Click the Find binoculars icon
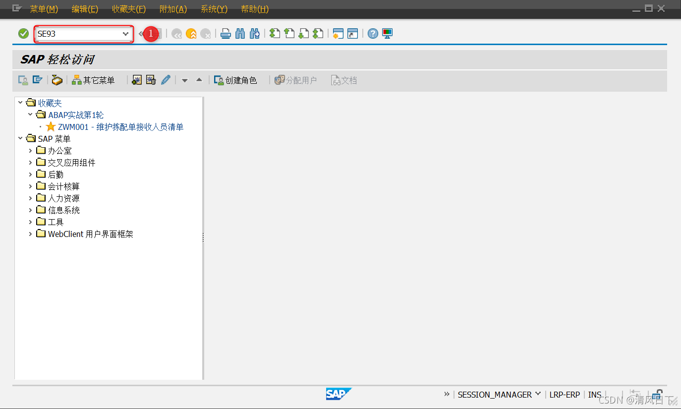 pyautogui.click(x=240, y=34)
